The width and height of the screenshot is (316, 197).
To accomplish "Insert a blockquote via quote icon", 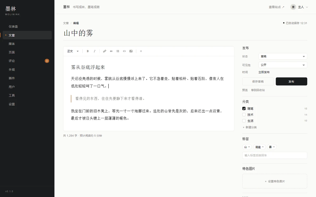I will 111,51.
